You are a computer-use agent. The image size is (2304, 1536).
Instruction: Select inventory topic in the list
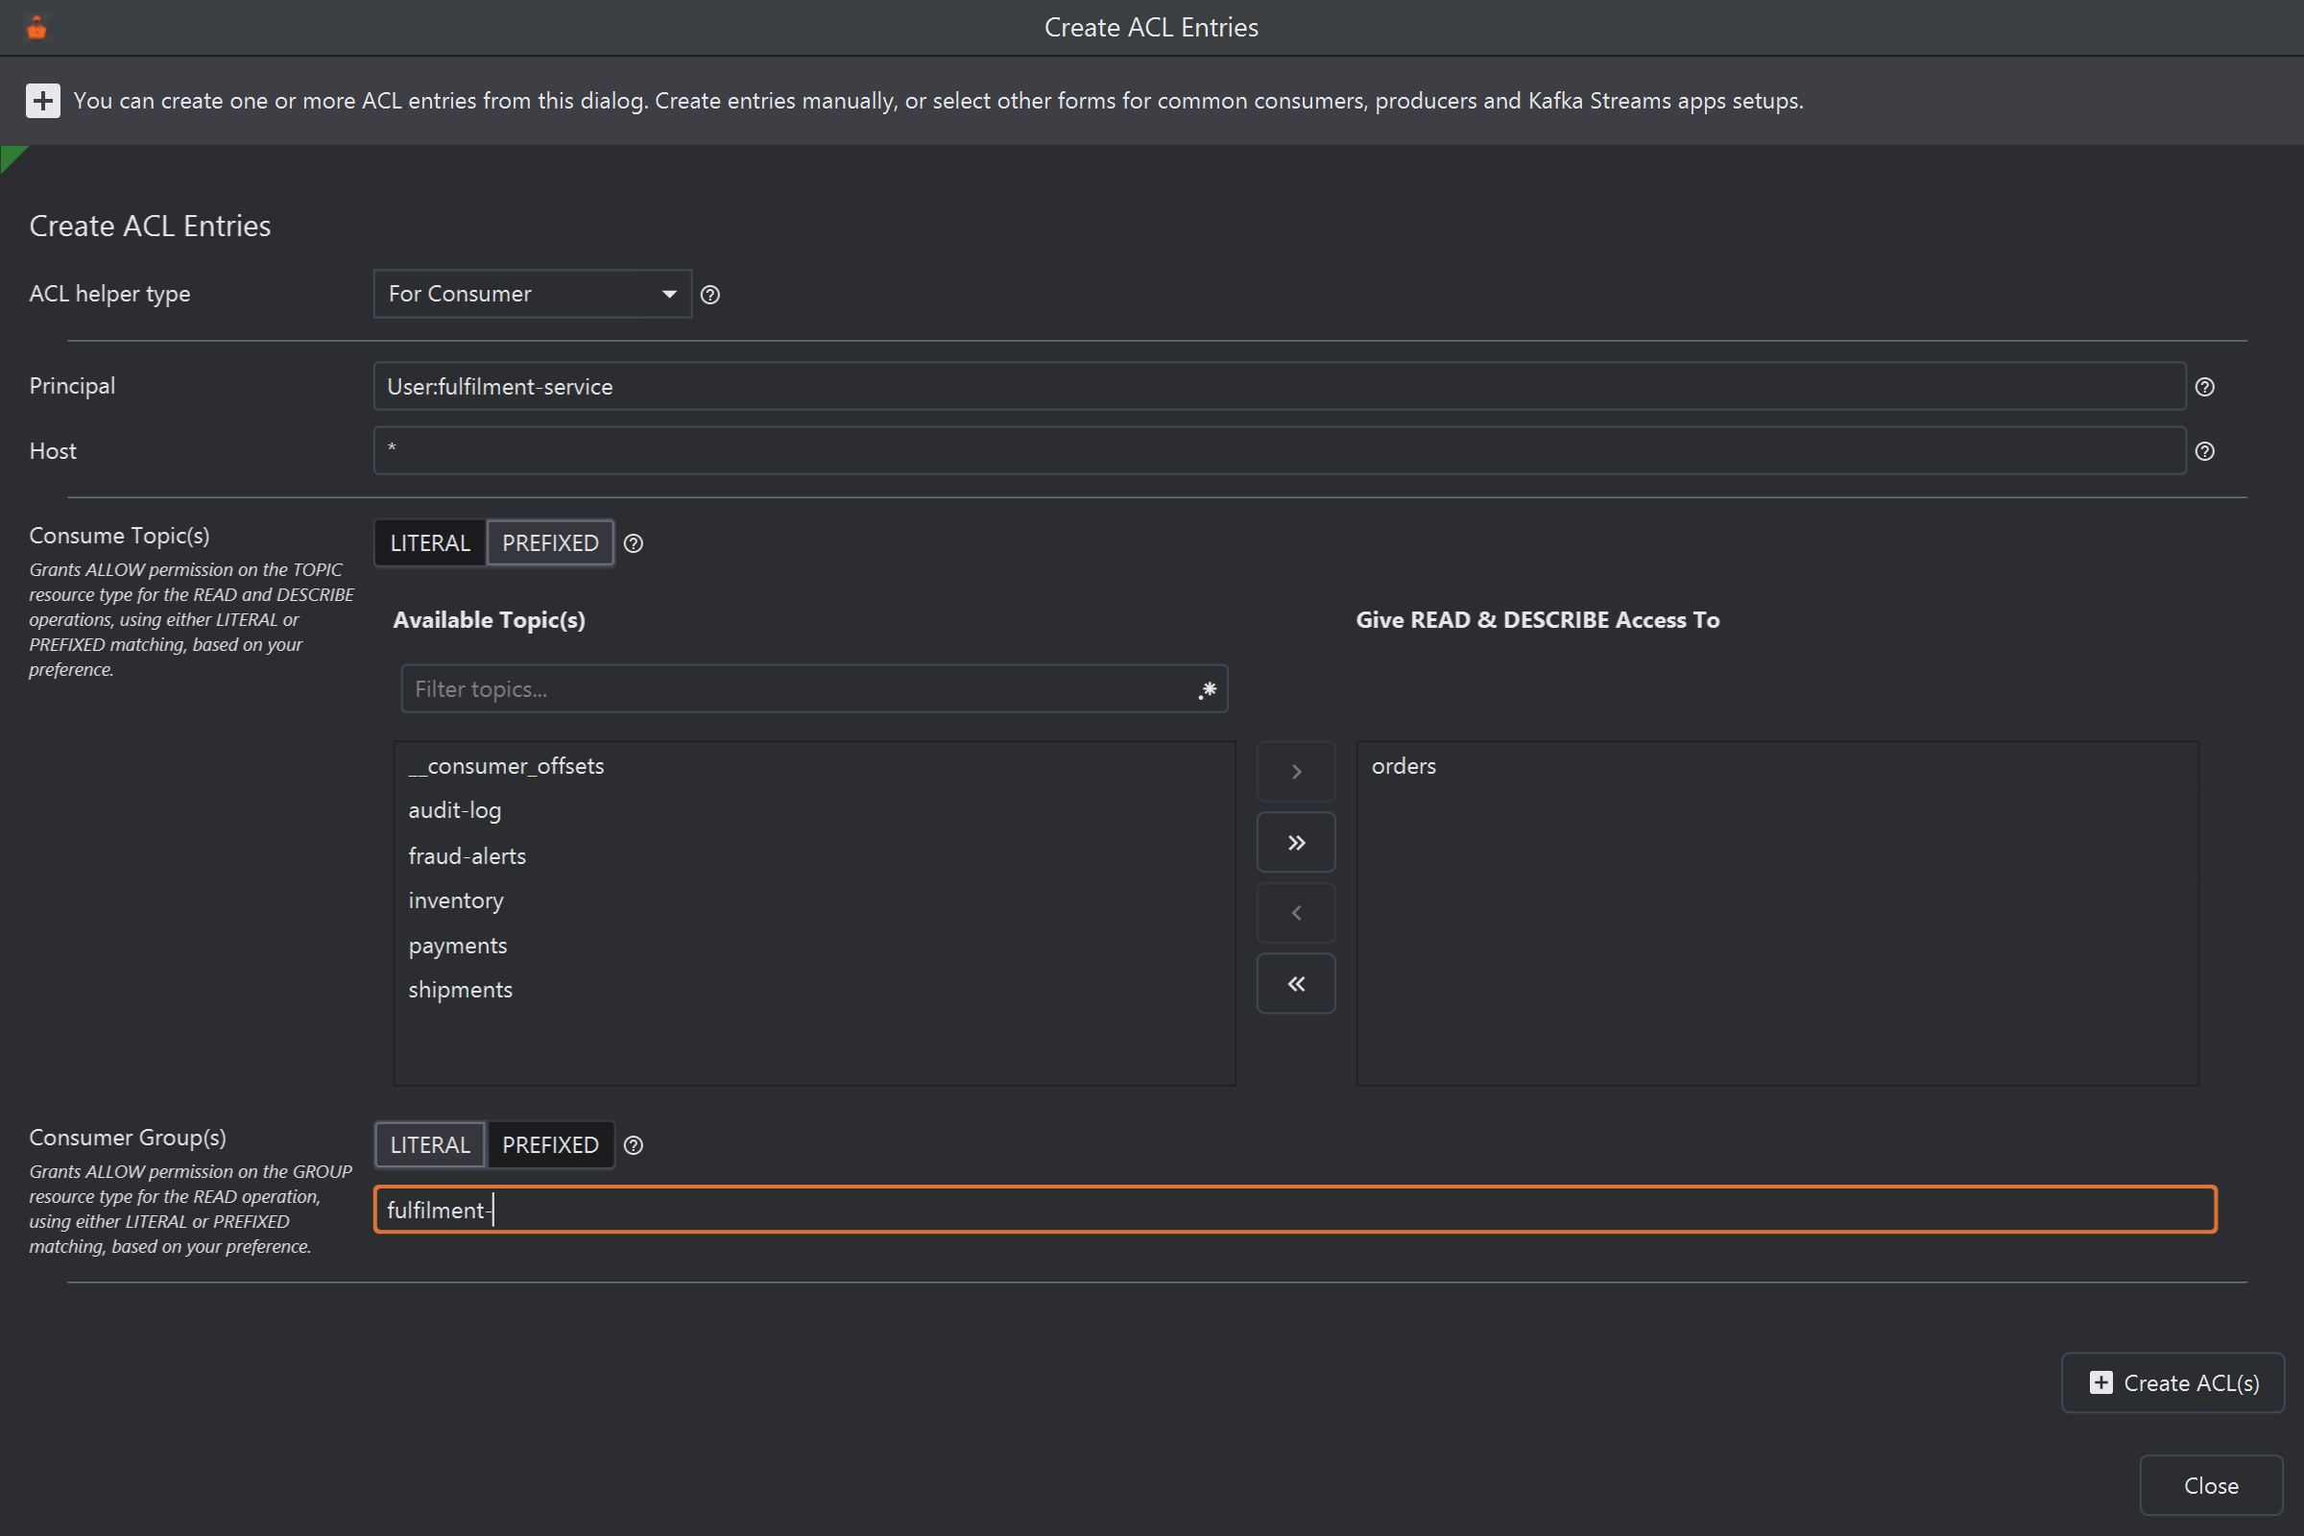click(814, 901)
